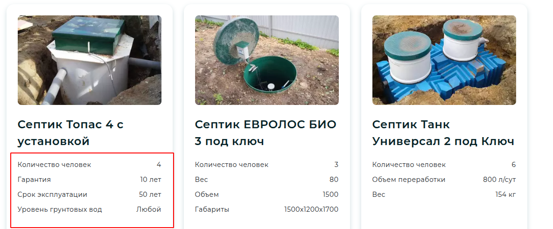Click the Вес value 80
553x229 pixels.
click(x=334, y=179)
